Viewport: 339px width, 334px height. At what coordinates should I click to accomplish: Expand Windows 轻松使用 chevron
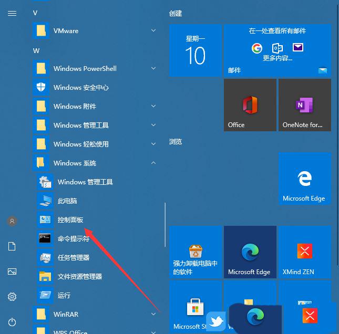click(x=153, y=144)
